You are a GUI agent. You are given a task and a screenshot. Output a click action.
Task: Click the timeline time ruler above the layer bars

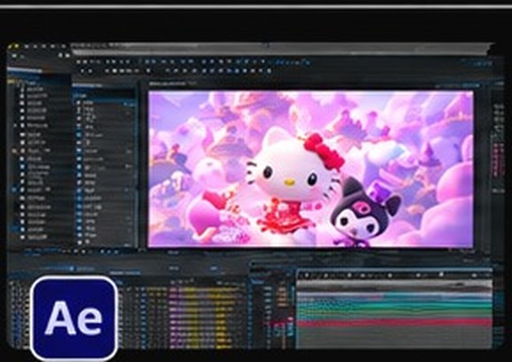click(394, 276)
